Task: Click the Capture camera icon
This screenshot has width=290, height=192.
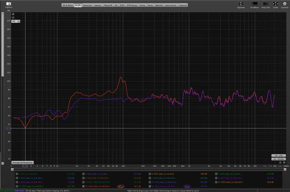Action: pyautogui.click(x=8, y=3)
